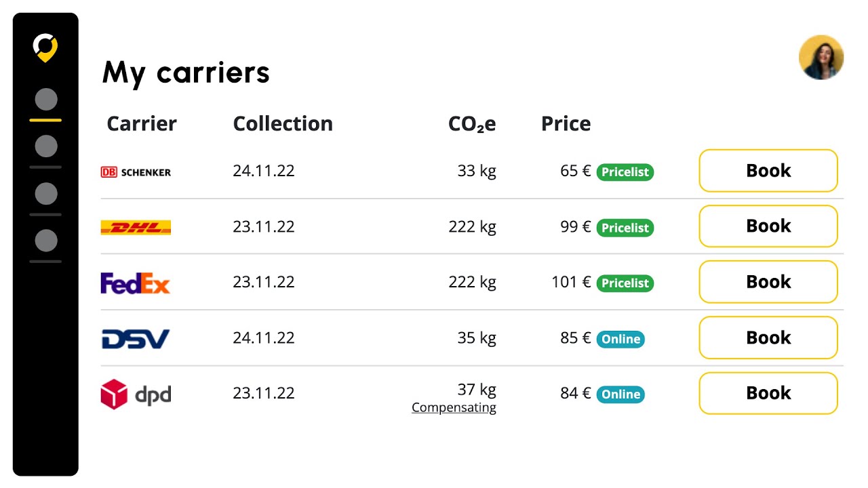
Task: Click the yellow location pin logo
Action: pyautogui.click(x=45, y=47)
